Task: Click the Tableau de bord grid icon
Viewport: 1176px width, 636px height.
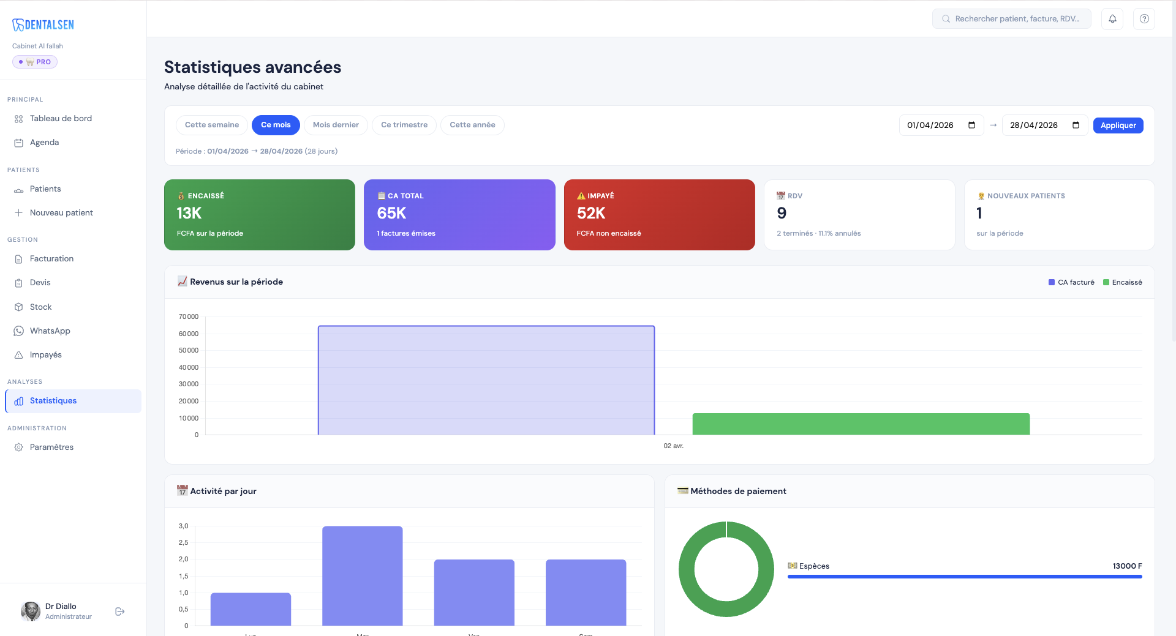Action: (x=18, y=119)
